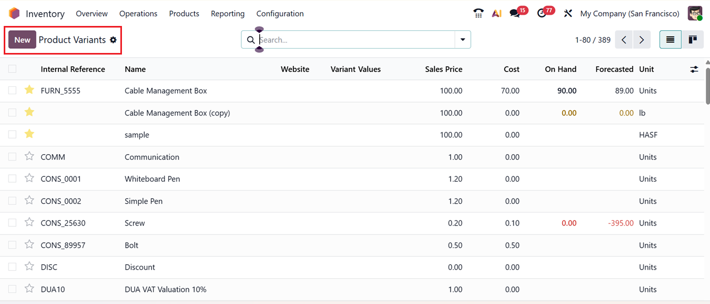Toggle the select-all checkbox in header

(12, 69)
